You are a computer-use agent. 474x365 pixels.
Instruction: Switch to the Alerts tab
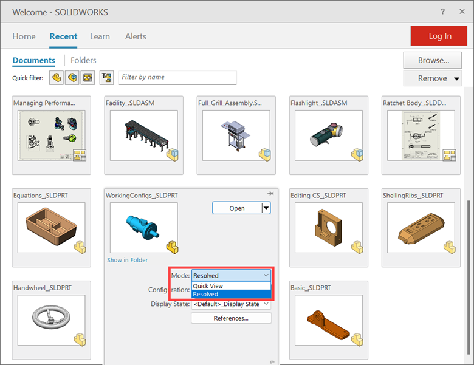click(136, 36)
